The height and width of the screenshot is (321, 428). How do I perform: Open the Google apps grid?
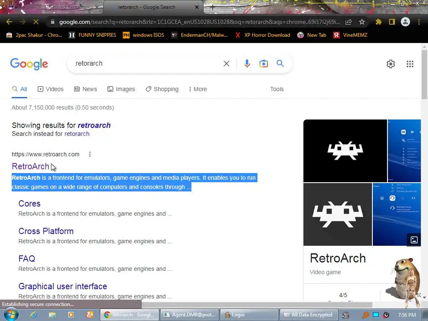(x=410, y=64)
